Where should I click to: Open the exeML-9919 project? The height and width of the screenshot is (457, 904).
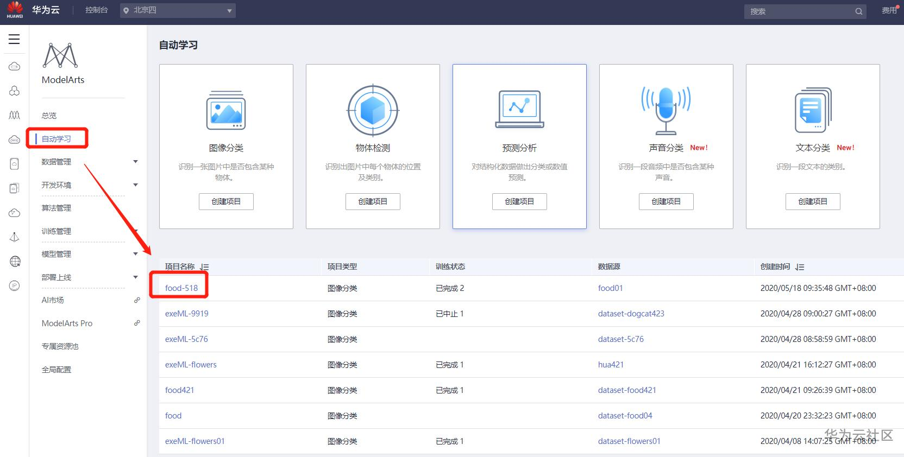coord(187,314)
